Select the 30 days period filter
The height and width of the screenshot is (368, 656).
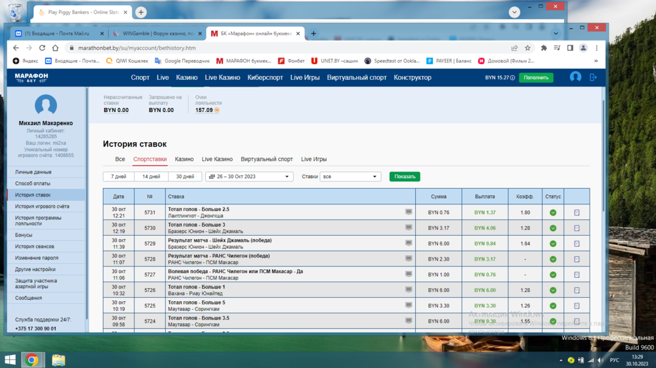pos(185,177)
